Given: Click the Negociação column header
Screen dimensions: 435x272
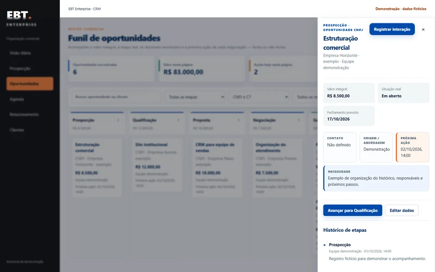Looking at the screenshot, I should [x=277, y=123].
